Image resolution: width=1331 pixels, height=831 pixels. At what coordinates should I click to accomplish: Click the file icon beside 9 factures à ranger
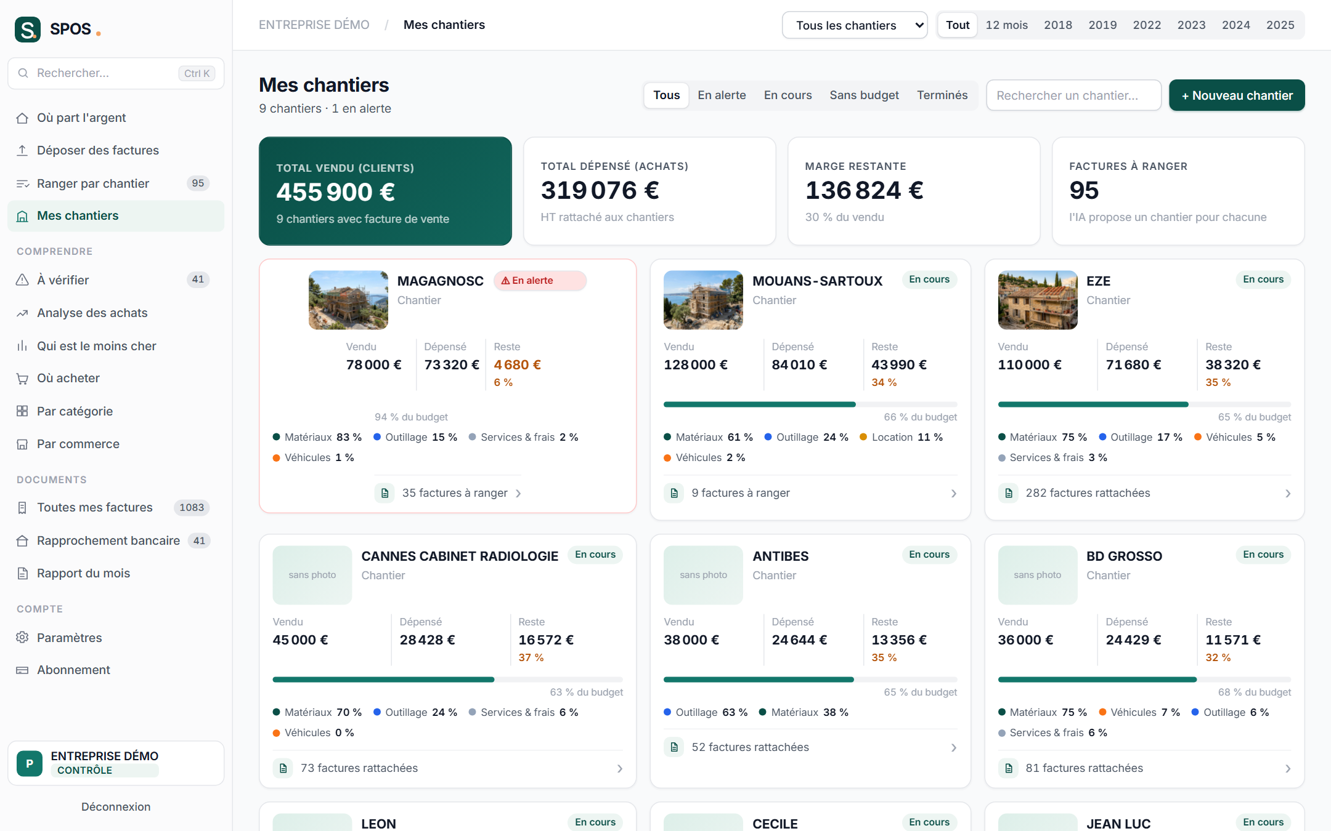(x=674, y=493)
